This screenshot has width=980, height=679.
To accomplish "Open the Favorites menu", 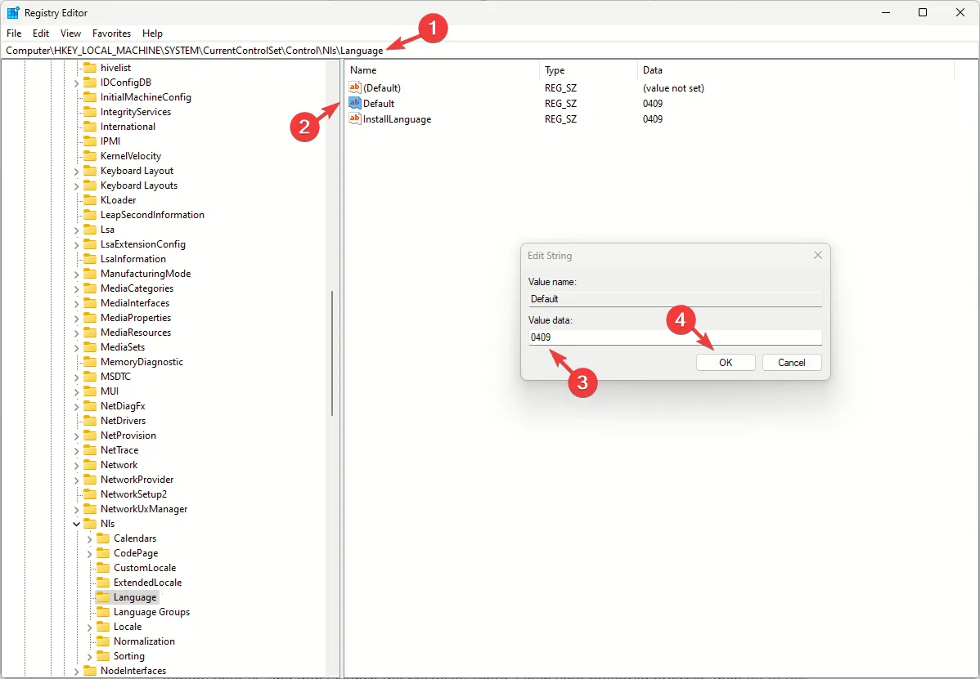I will [x=111, y=33].
